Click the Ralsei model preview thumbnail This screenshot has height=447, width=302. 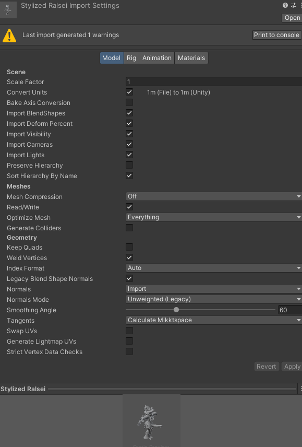click(x=150, y=421)
